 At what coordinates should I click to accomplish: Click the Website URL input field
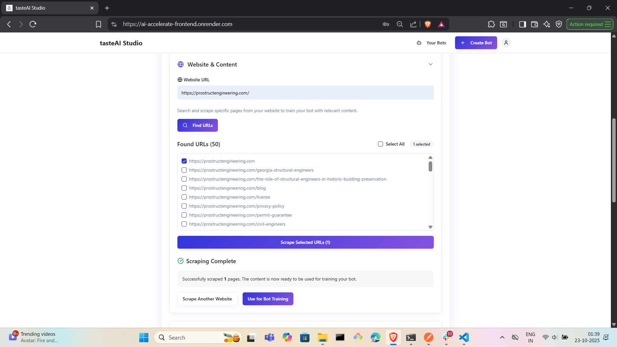(x=305, y=93)
